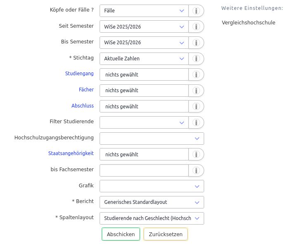
Task: Open info icon for Stichtag field
Action: [x=196, y=59]
